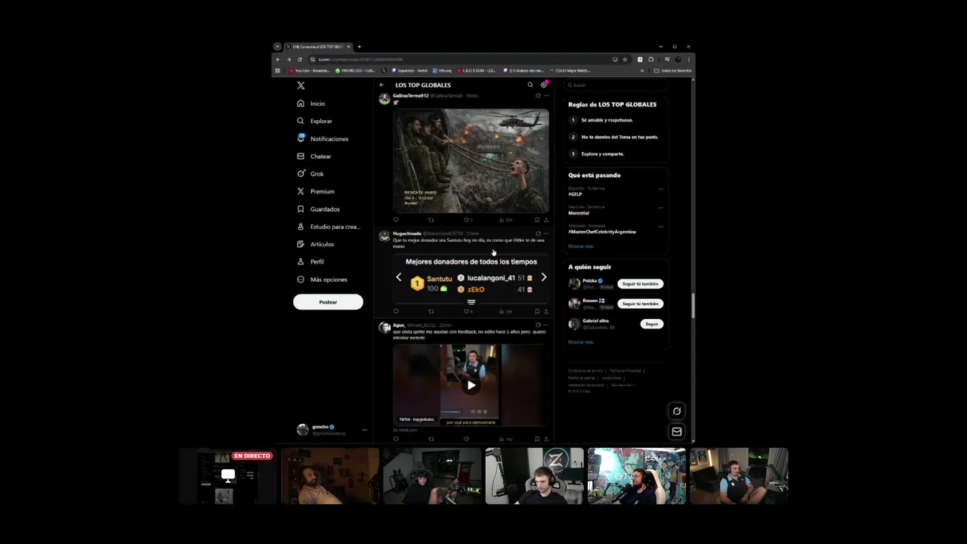Viewport: 967px width, 544px height.
Task: Open Chatear messages in the sidebar
Action: point(314,156)
